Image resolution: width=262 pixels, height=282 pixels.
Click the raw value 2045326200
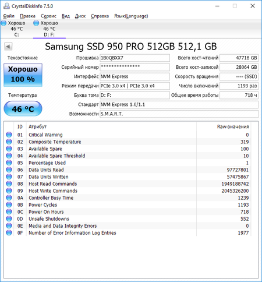(235, 191)
